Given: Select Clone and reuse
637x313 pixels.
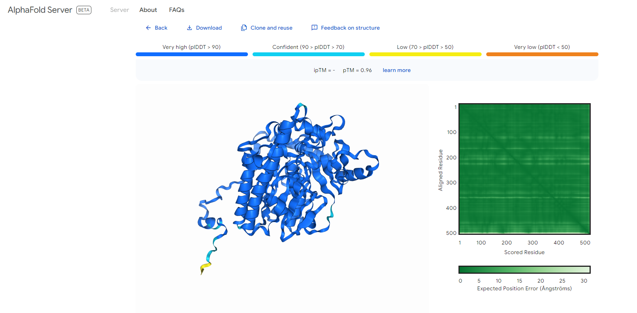Looking at the screenshot, I should point(271,28).
